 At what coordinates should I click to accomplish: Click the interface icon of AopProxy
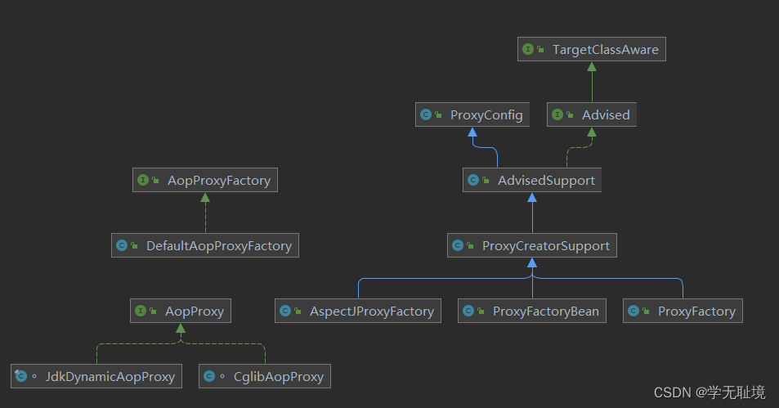coord(141,311)
